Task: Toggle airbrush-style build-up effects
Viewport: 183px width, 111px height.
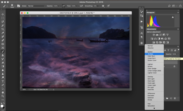Action: 81,6
